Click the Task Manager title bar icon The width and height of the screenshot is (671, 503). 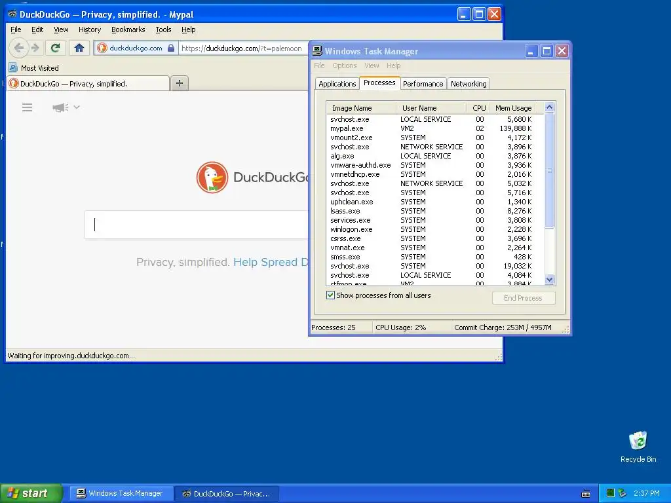tap(317, 51)
